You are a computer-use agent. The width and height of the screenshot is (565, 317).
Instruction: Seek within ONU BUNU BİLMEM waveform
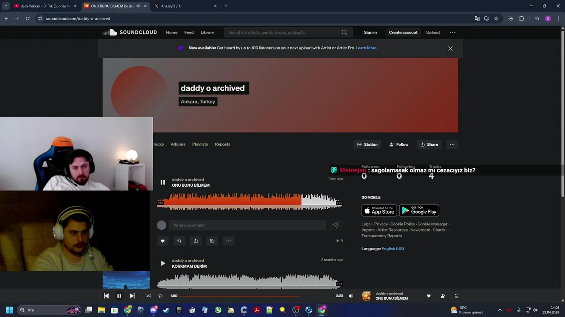[249, 202]
